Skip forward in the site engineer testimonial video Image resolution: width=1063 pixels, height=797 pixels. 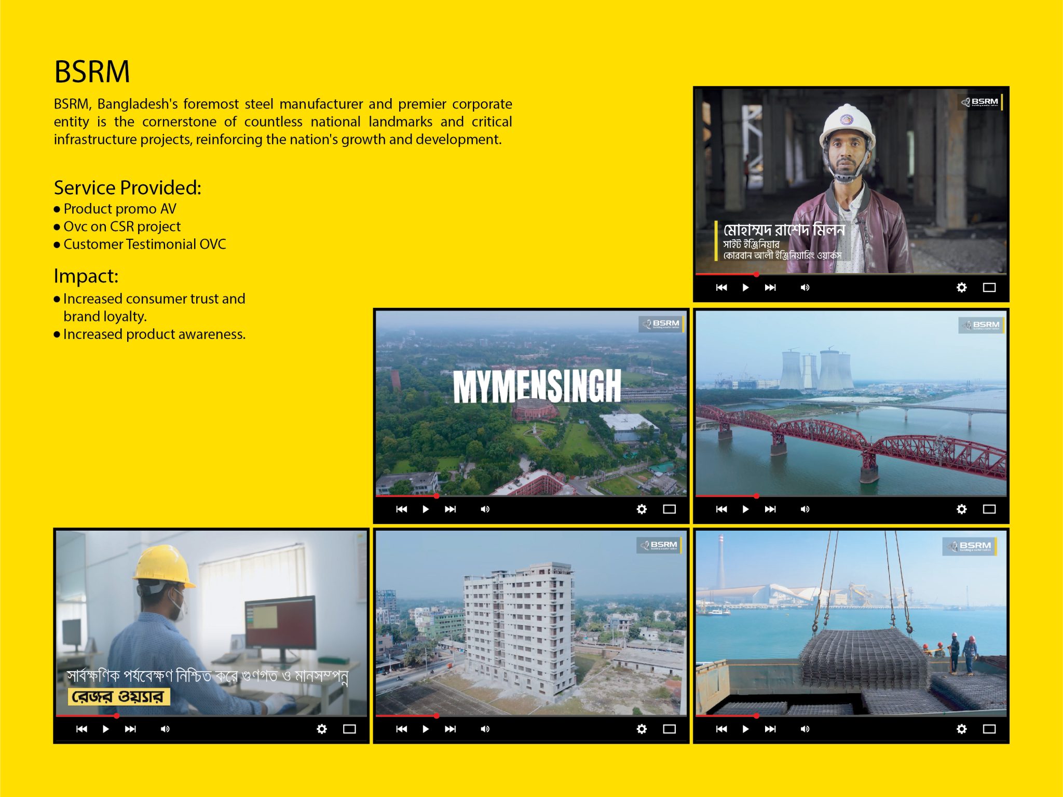770,288
